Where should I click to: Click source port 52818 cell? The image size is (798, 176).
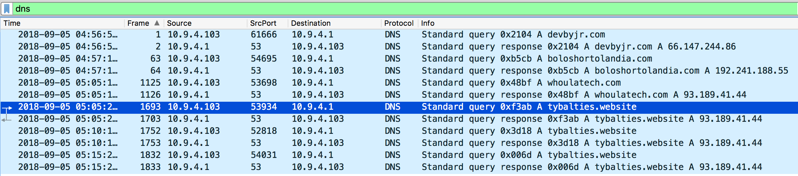click(x=264, y=131)
